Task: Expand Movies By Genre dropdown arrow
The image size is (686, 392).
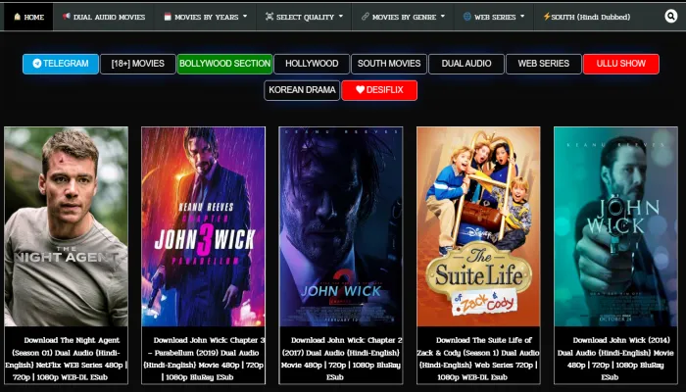Action: (x=443, y=17)
